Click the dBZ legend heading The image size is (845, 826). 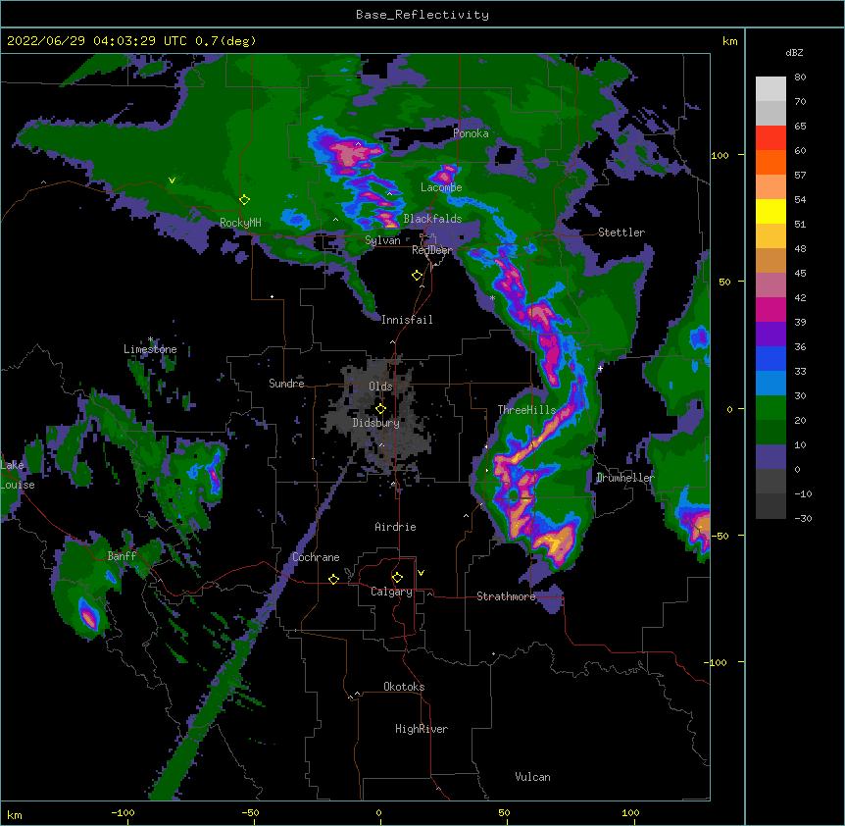tap(794, 53)
